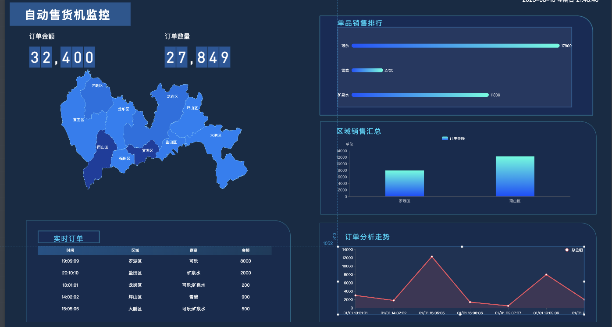Click the 可乐 sales ranking bar

[455, 46]
